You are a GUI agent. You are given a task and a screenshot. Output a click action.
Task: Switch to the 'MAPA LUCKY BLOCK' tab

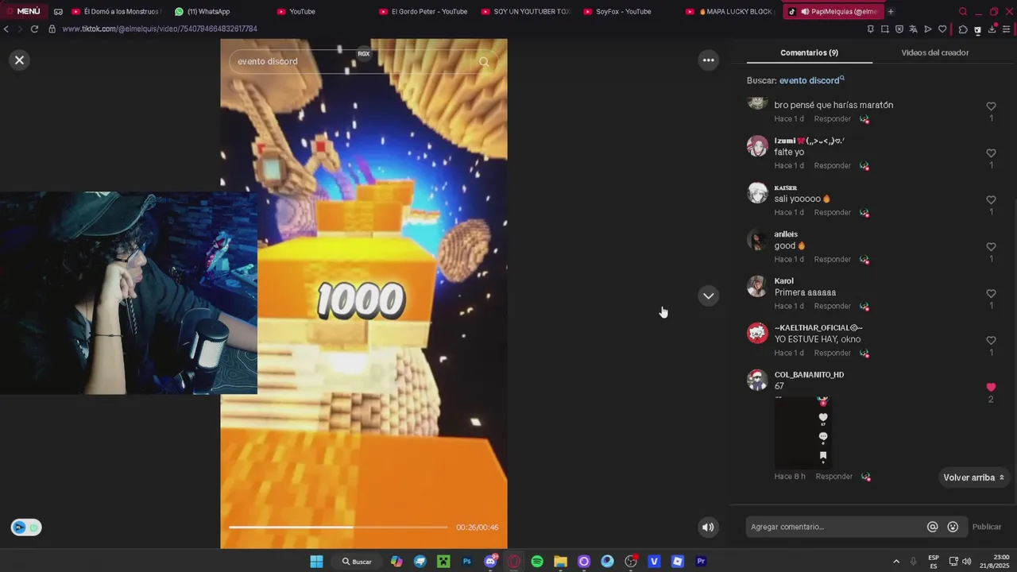(729, 11)
